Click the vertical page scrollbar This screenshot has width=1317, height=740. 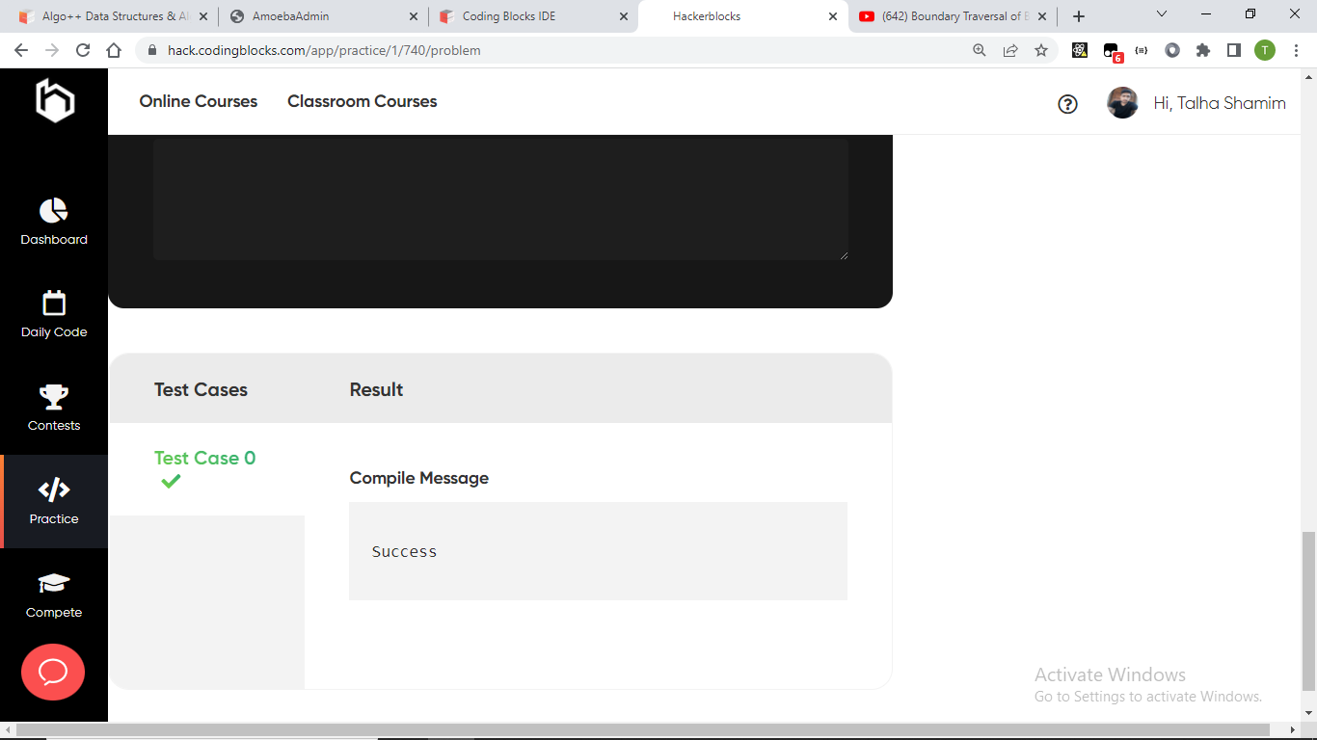pos(1308,612)
